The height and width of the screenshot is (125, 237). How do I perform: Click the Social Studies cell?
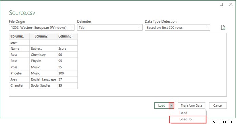point(43,86)
